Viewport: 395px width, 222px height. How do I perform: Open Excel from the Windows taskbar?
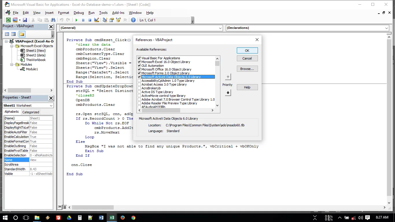(111, 218)
